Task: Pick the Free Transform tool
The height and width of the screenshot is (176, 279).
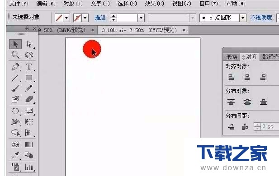Action: click(x=29, y=122)
